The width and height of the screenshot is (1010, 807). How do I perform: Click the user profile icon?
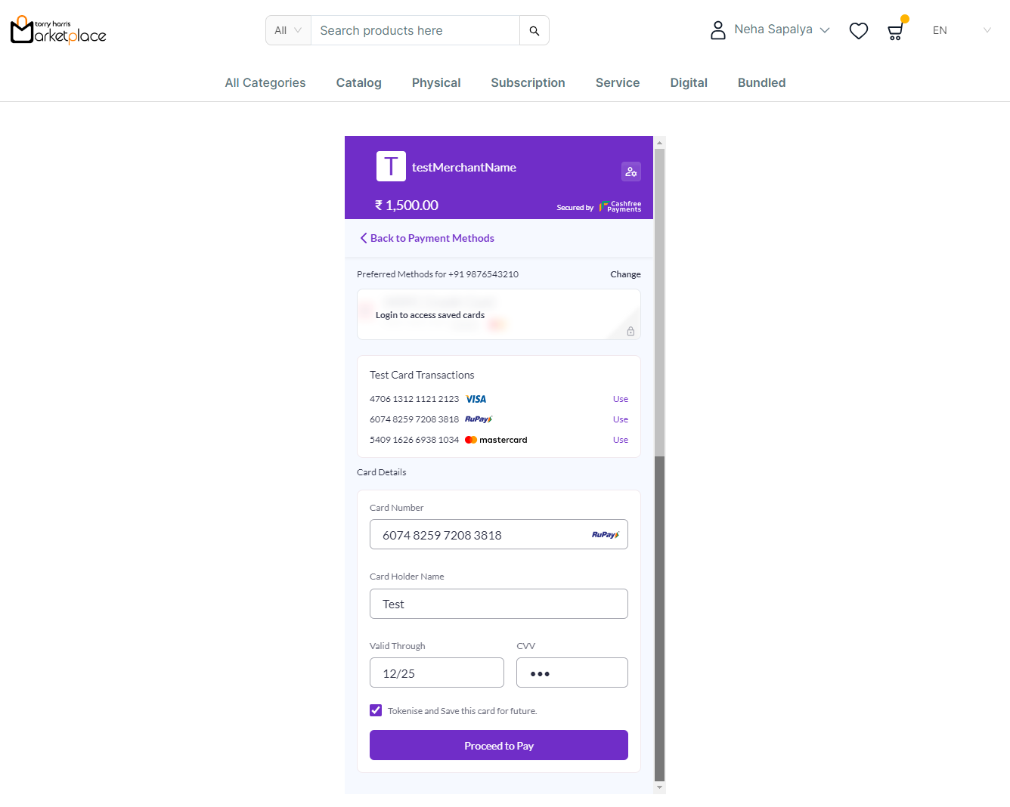tap(717, 30)
